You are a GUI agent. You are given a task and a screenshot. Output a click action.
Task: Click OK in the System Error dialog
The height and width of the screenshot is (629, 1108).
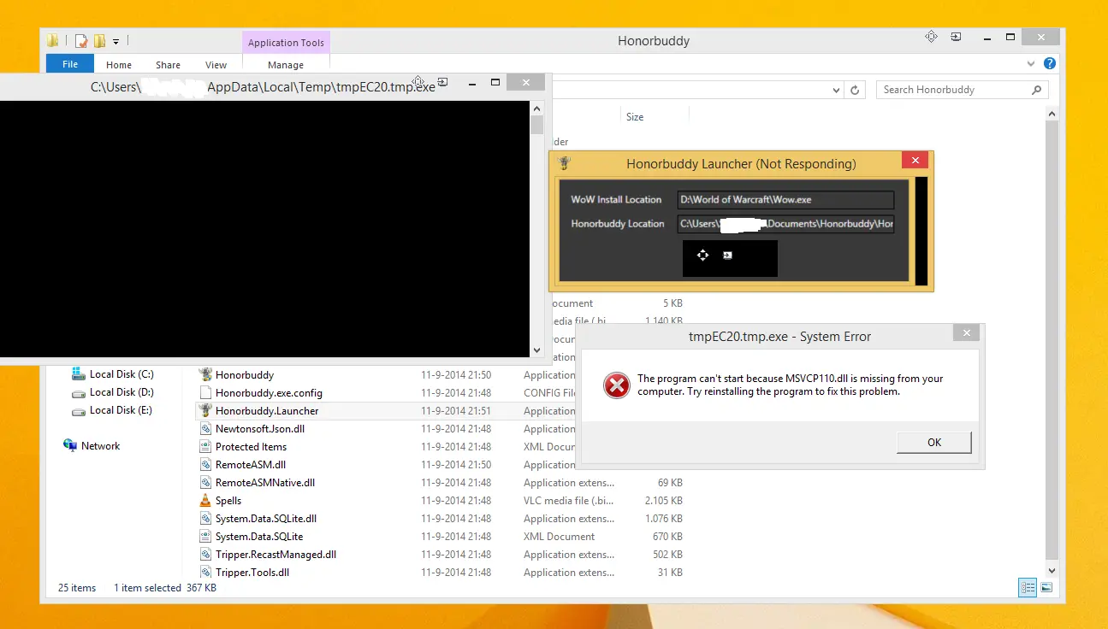(x=933, y=442)
